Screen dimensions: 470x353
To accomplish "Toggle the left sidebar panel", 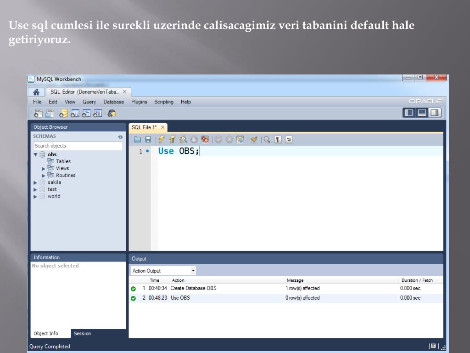I will point(409,113).
